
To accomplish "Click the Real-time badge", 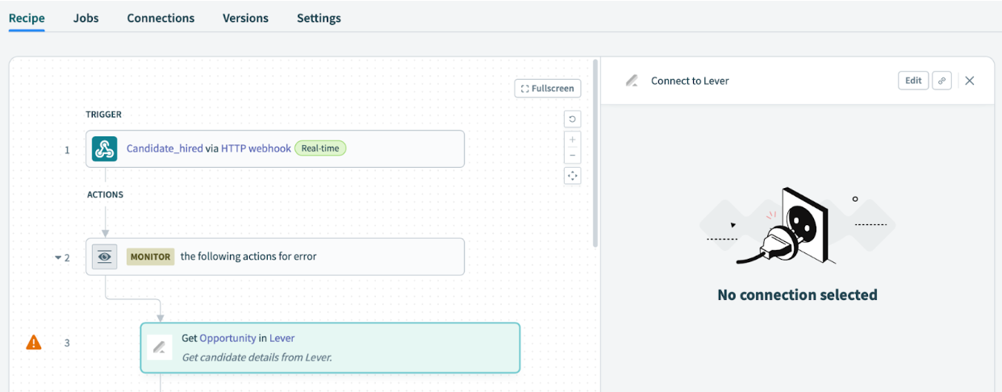I will pyautogui.click(x=320, y=148).
